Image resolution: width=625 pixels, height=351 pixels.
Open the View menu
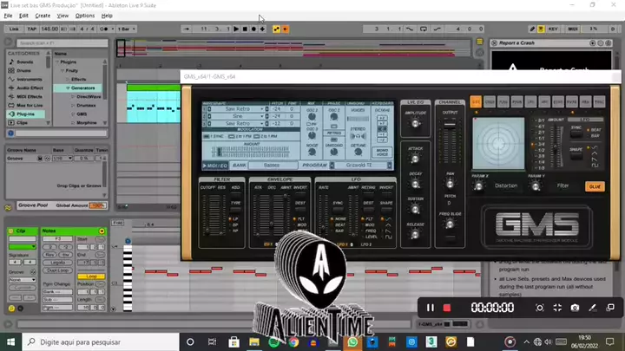[x=62, y=16]
